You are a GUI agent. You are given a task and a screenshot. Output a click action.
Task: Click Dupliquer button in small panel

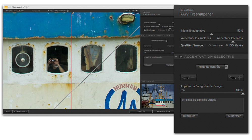coord(148,65)
